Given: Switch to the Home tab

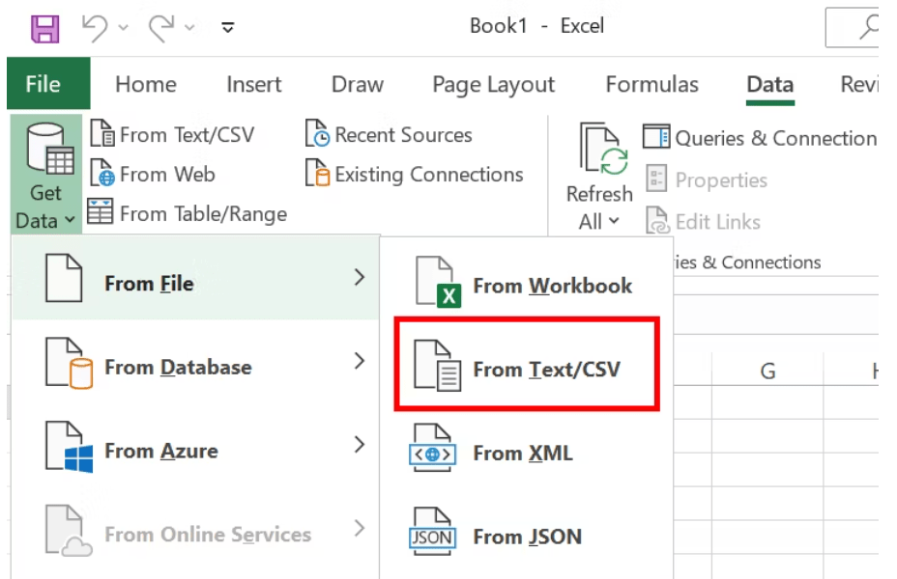Looking at the screenshot, I should click(146, 85).
